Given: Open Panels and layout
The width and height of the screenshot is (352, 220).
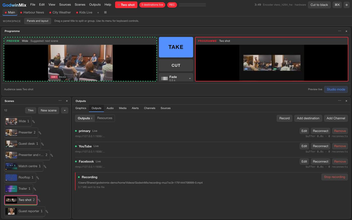Looking at the screenshot, I should coord(37,21).
